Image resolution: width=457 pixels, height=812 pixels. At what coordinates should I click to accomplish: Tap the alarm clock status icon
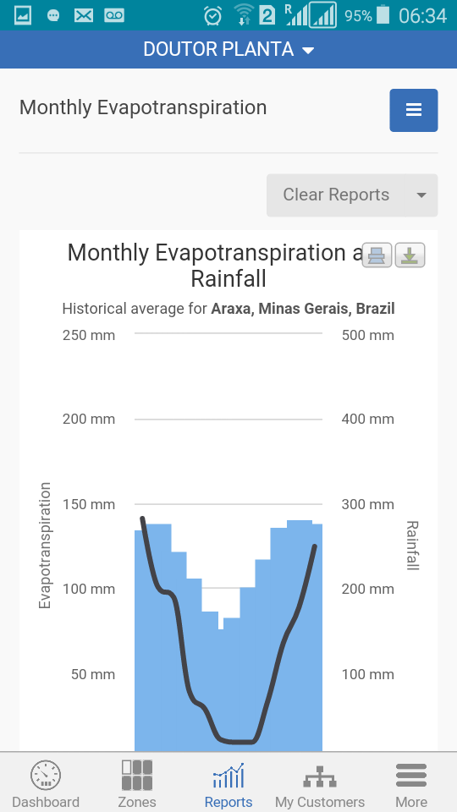click(x=213, y=15)
